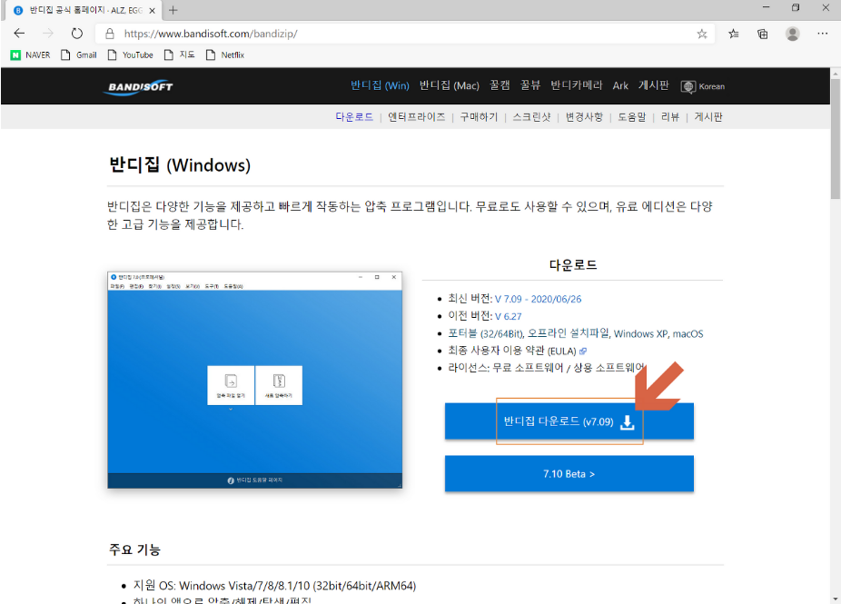Viewport: 841px width, 604px height.
Task: Open 꿀캠 in top navigation
Action: click(x=500, y=85)
